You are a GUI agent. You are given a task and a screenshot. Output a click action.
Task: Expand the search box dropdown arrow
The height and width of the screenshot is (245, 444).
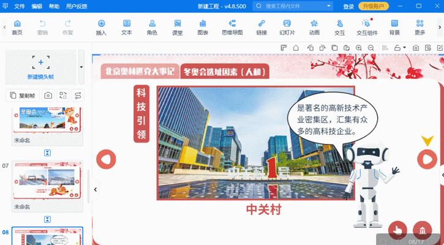[x=328, y=6]
